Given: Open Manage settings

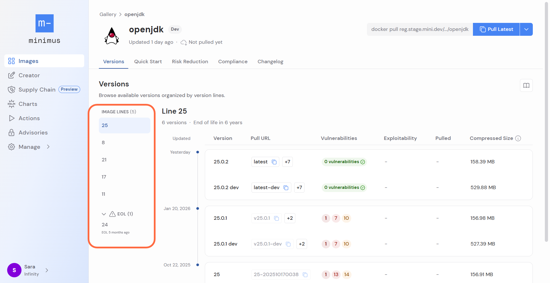Looking at the screenshot, I should click(x=29, y=147).
